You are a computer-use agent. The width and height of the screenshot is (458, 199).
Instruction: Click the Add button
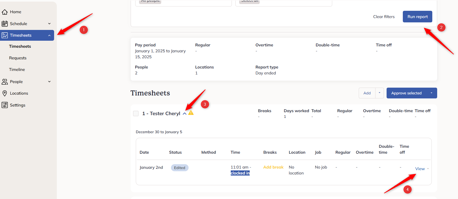pos(367,93)
